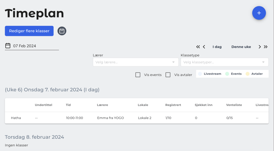Click the blue plus add class button

click(259, 13)
